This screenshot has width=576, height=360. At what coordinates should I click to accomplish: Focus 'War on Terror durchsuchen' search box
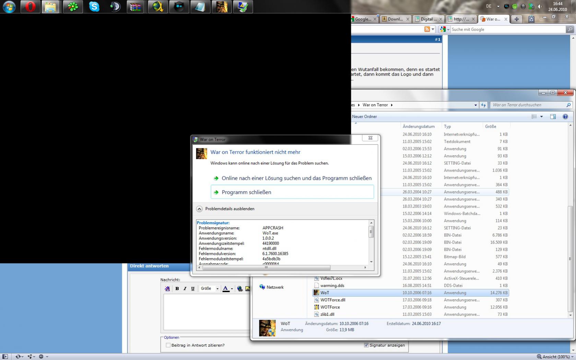(x=528, y=105)
